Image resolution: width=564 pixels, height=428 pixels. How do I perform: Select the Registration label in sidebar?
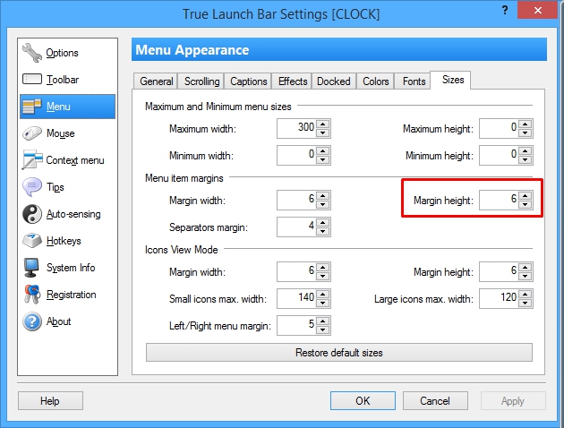point(72,295)
